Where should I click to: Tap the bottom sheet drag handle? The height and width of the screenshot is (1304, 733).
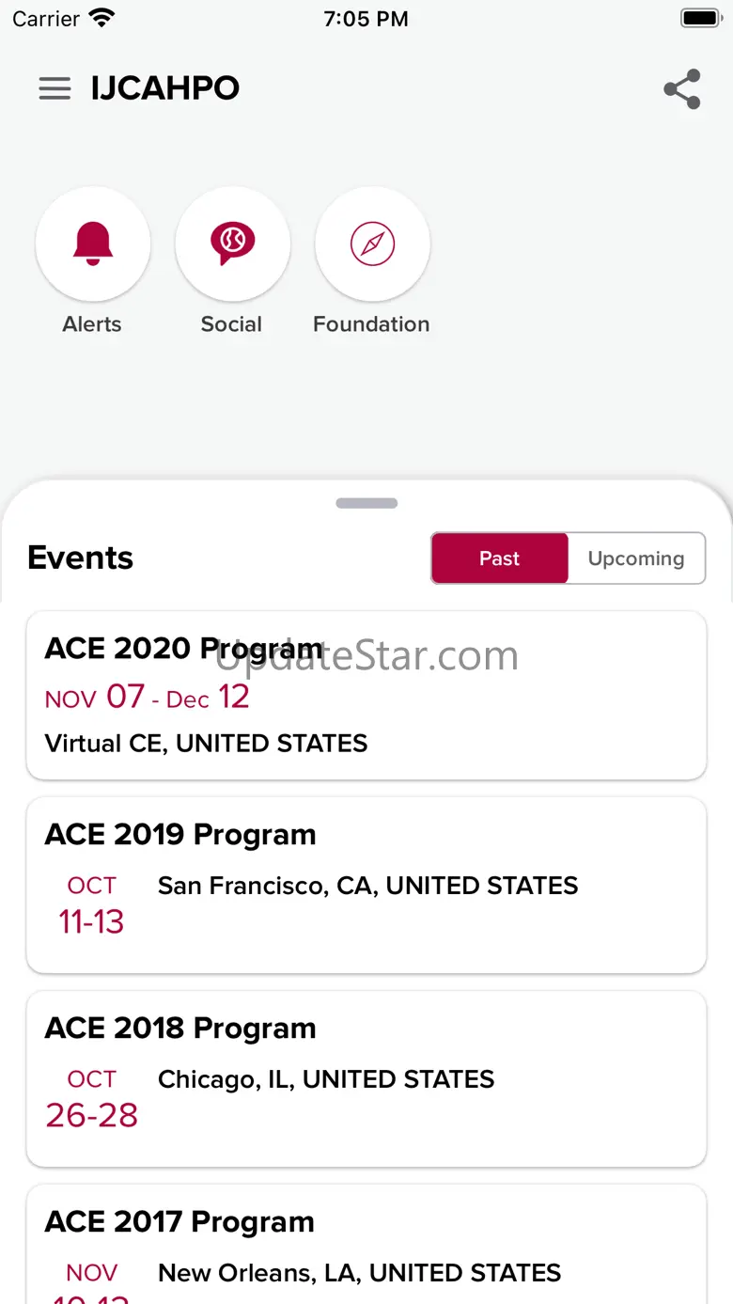pos(366,503)
